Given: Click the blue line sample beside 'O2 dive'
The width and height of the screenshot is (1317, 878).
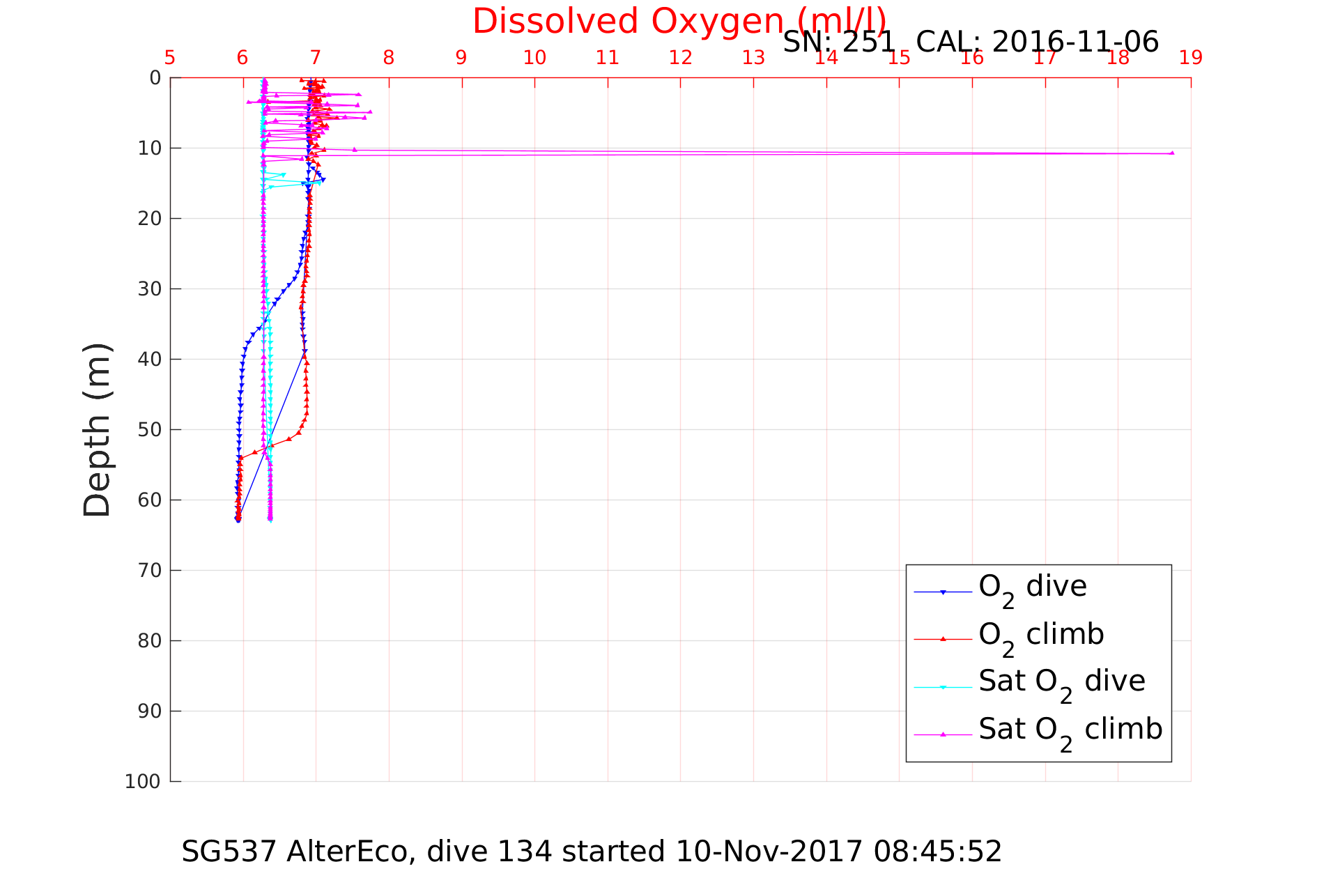Looking at the screenshot, I should click(943, 592).
